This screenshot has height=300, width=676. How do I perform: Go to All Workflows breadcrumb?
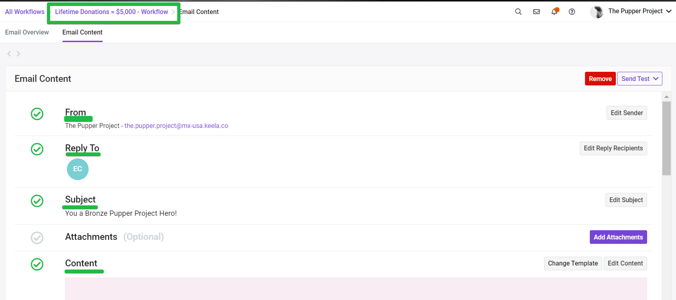(x=25, y=12)
